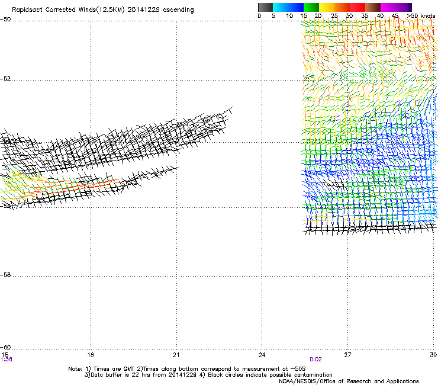Click the longitude label '27'
Screen dimensions: 438x385
[x=347, y=355]
